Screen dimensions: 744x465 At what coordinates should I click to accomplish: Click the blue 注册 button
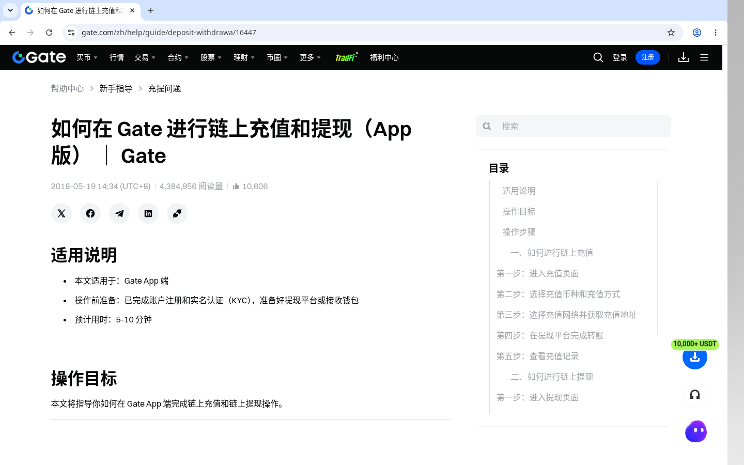[648, 57]
